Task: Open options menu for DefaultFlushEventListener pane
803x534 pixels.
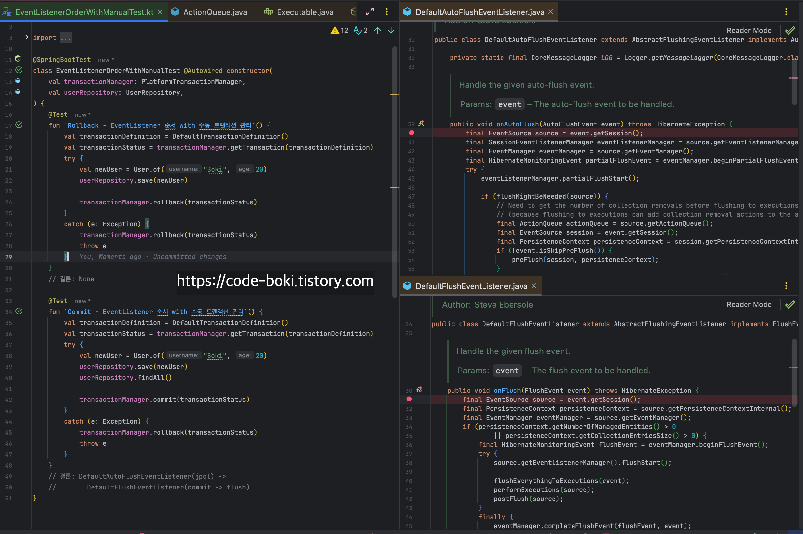Action: tap(786, 286)
